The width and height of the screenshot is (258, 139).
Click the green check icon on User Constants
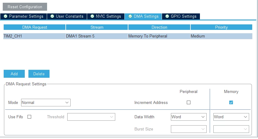(x=52, y=16)
